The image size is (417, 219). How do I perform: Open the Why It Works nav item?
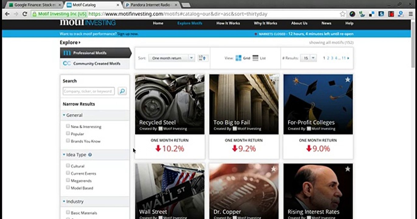(266, 23)
